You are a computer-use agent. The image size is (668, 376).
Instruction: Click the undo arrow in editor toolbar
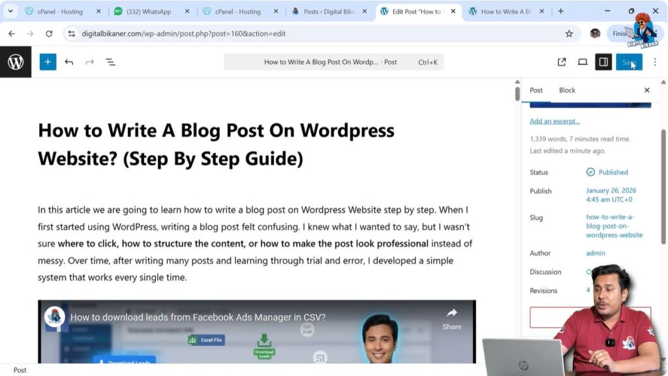[69, 62]
